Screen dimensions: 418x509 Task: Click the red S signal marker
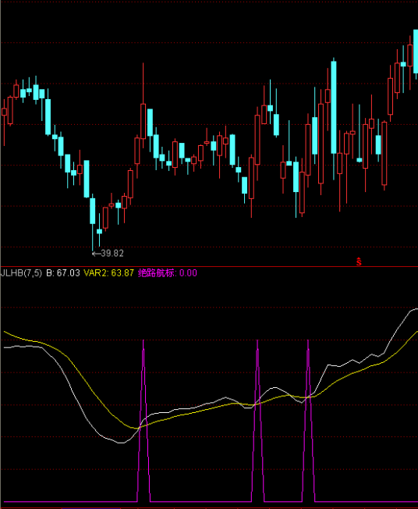tap(359, 262)
